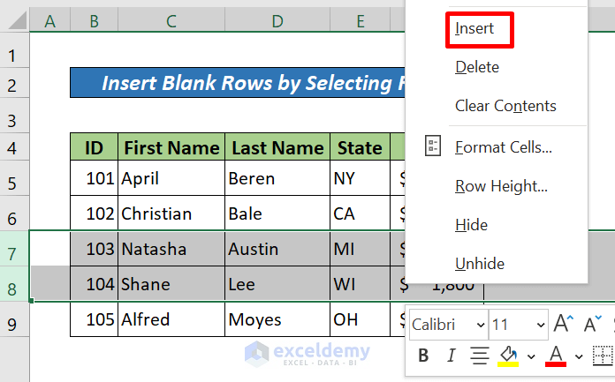Open Format Cells dialog from menu

pos(503,147)
